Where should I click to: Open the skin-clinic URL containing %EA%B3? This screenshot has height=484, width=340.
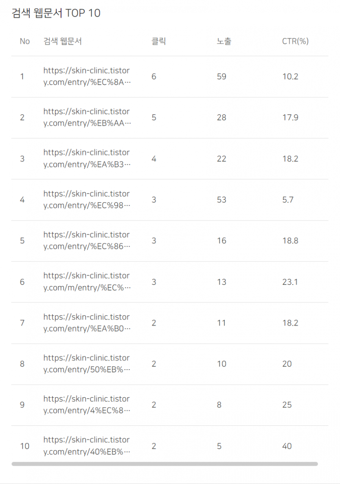click(x=87, y=158)
